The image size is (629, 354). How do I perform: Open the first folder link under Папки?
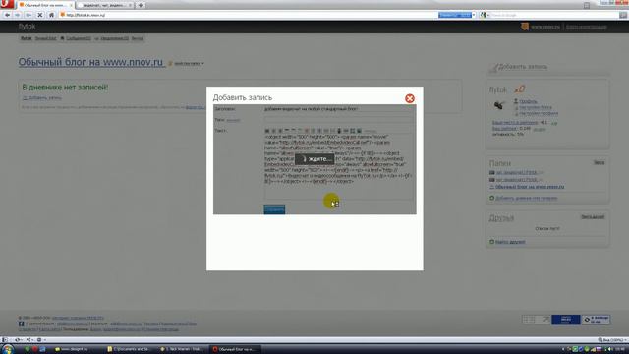(x=516, y=173)
